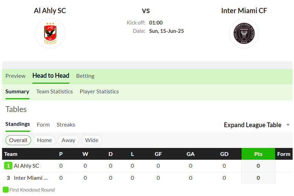Click the Inter Miami CF heading title
Screen dimensions: 294x196
tap(244, 11)
